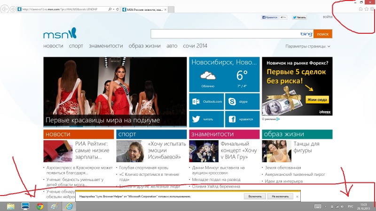
Task: Open Favorites star icon
Action: click(x=366, y=9)
